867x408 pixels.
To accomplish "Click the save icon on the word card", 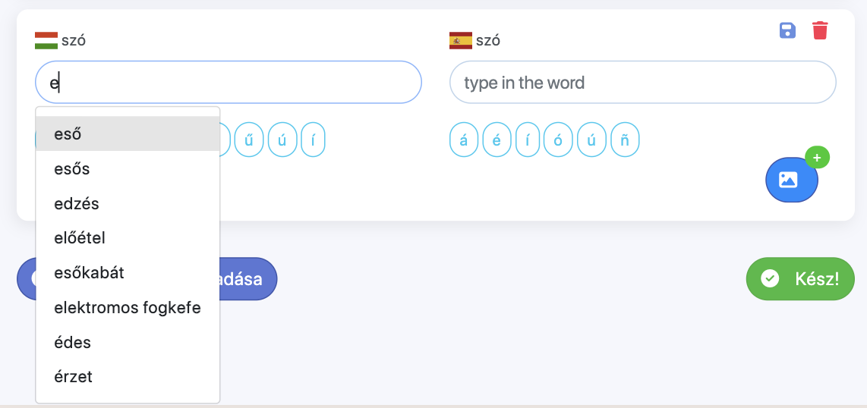I will point(788,30).
